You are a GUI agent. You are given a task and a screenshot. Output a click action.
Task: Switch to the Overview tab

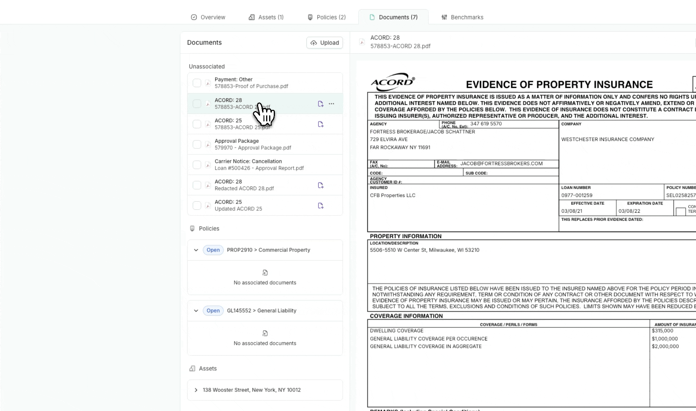click(x=208, y=17)
